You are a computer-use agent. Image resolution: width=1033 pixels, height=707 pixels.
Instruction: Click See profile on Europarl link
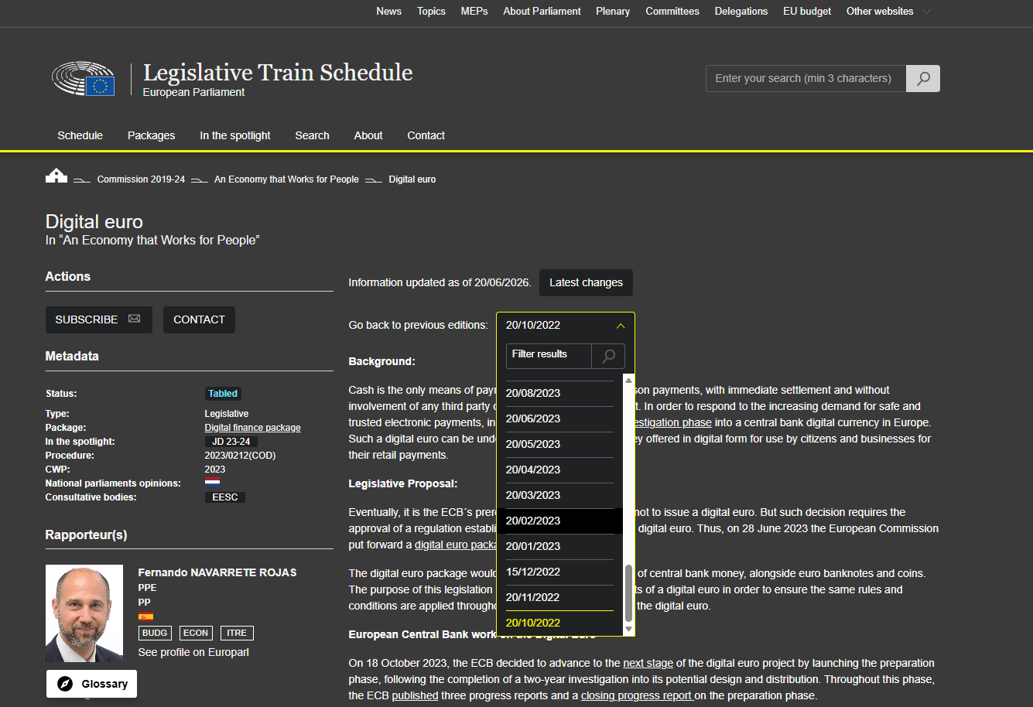[x=193, y=652]
